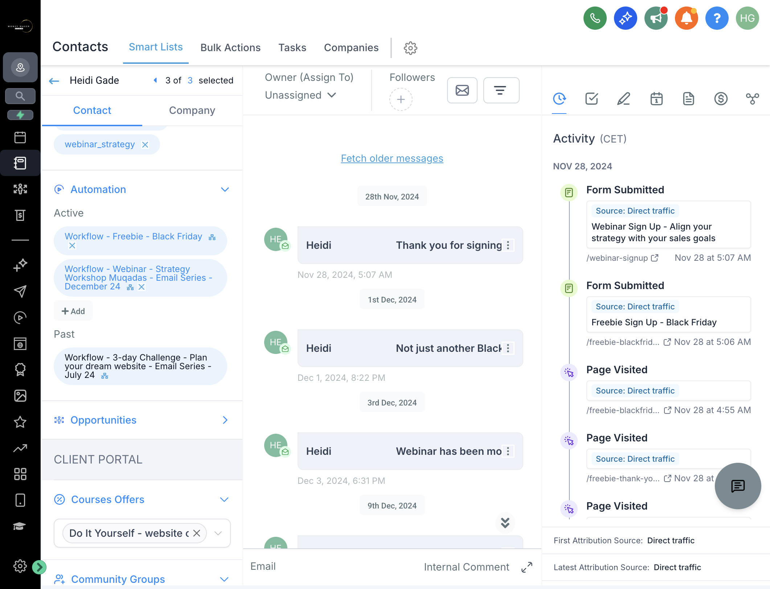The height and width of the screenshot is (589, 770).
Task: Open the calendar icon in left sidebar
Action: coord(20,137)
